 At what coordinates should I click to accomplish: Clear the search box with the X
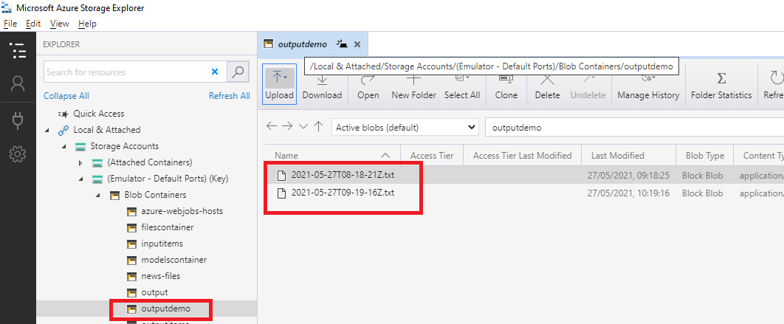point(215,72)
